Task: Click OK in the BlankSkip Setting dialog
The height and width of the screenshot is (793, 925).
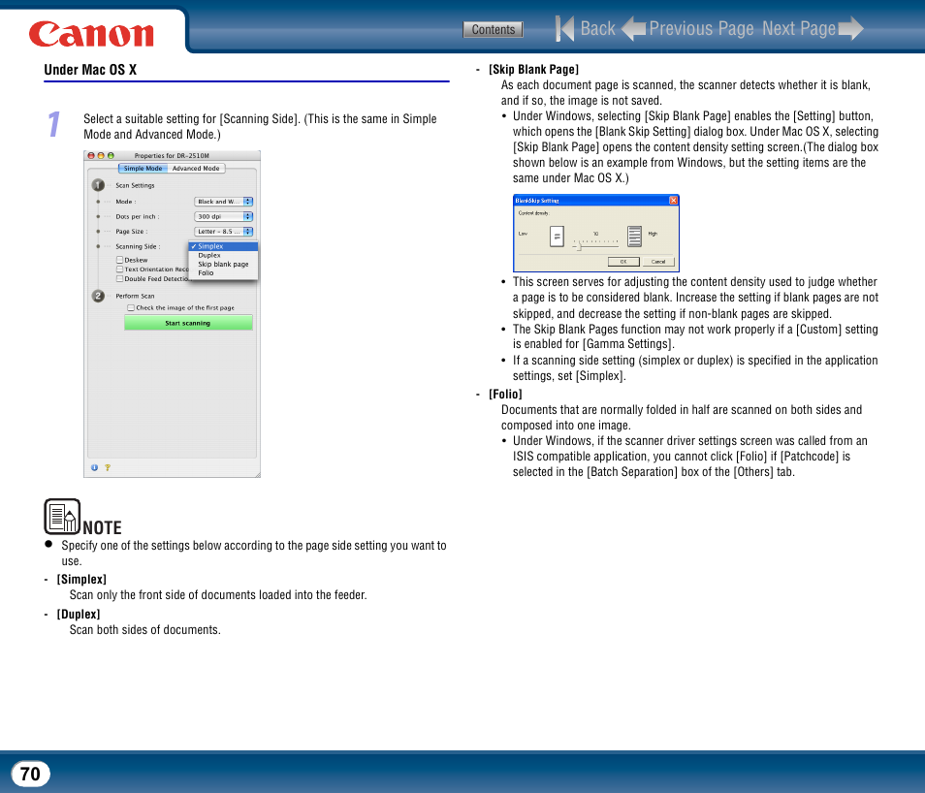Action: tap(622, 262)
